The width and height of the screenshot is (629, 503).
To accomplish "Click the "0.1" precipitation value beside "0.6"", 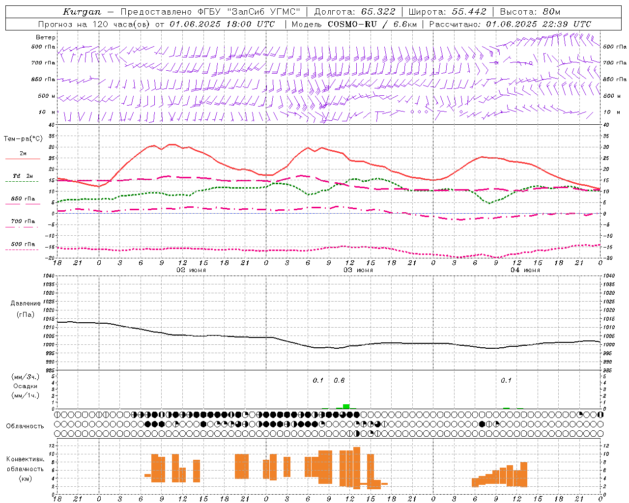I will tap(318, 380).
